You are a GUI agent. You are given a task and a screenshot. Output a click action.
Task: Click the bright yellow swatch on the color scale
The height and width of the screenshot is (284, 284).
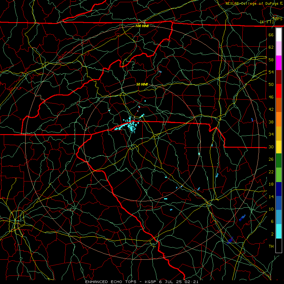point(279,147)
